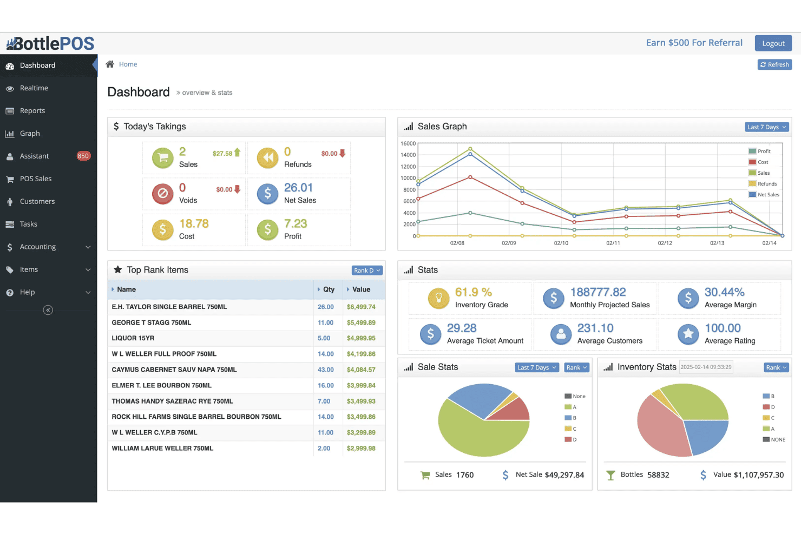Follow the Earn $500 For Referral link
This screenshot has width=801, height=534.
(x=694, y=43)
